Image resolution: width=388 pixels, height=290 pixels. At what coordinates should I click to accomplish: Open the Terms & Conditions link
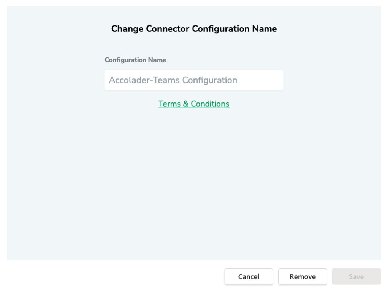(x=194, y=104)
